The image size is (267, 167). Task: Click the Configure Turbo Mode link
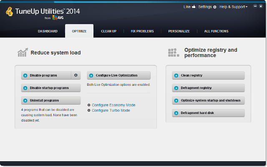click(x=111, y=110)
